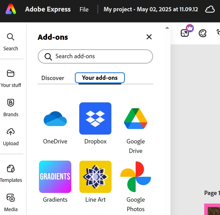Open the Media panel
This screenshot has height=215, width=220.
11,203
